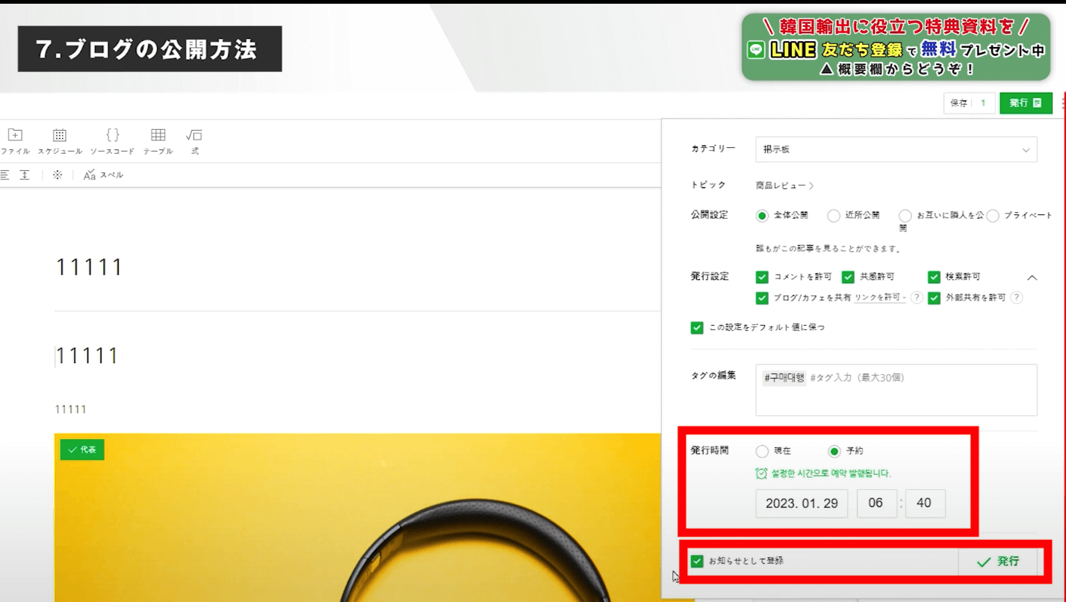Open the 商品レビュー topic selector
This screenshot has height=602, width=1066.
784,185
